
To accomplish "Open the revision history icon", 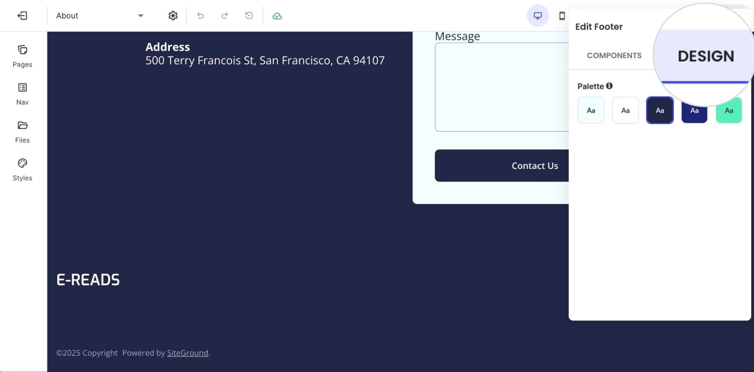I will coord(249,15).
